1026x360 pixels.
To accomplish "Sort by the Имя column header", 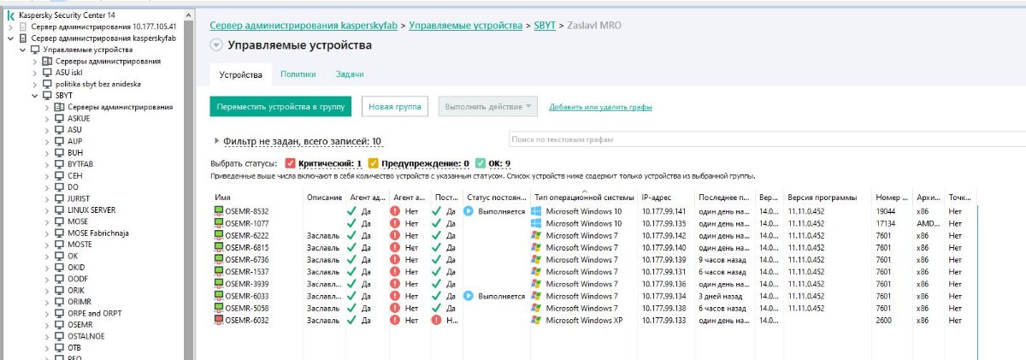I will pyautogui.click(x=225, y=198).
